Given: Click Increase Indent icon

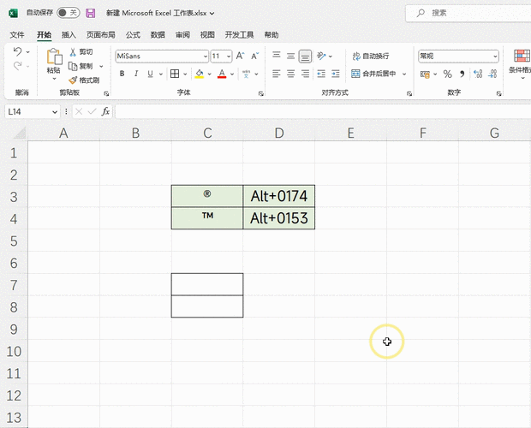Looking at the screenshot, I should coord(336,74).
